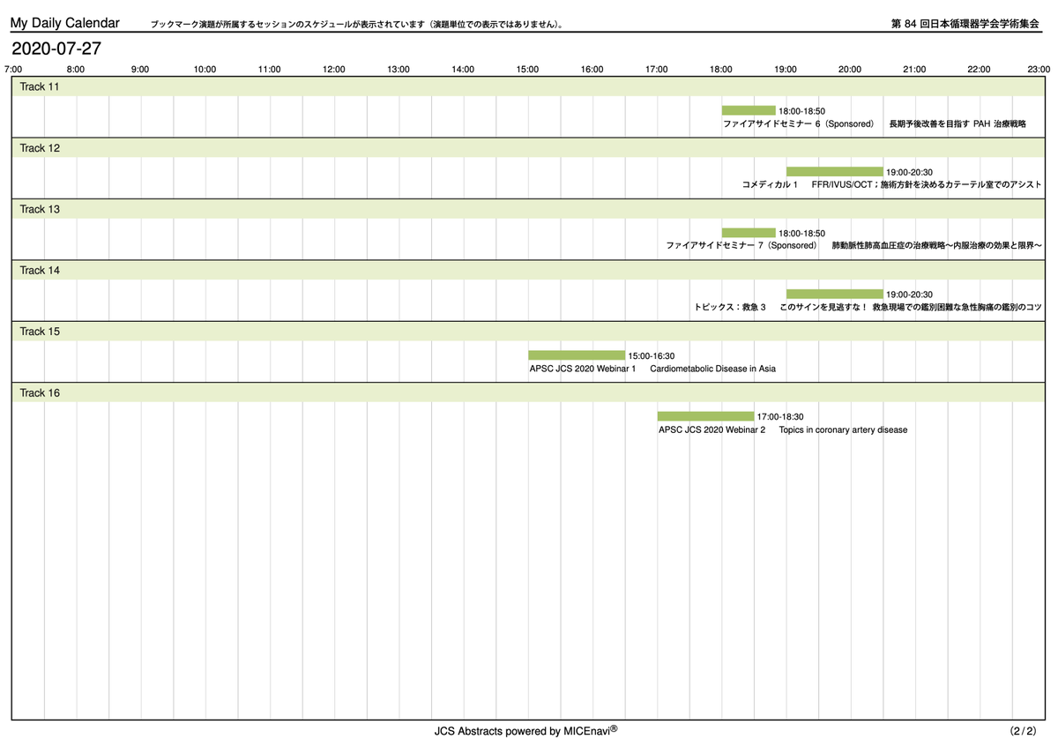The image size is (1058, 739).
Task: Click the 8:00 hour label
Action: click(x=76, y=69)
